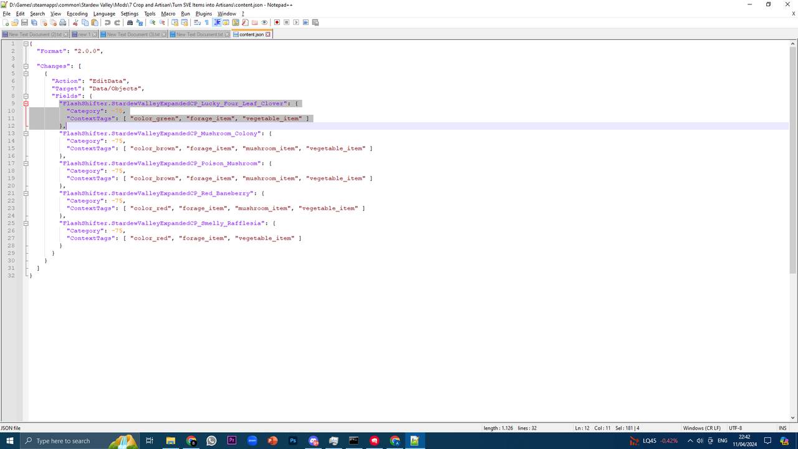Collapse Smelly_Rafflesia fold on line 25

[26, 223]
